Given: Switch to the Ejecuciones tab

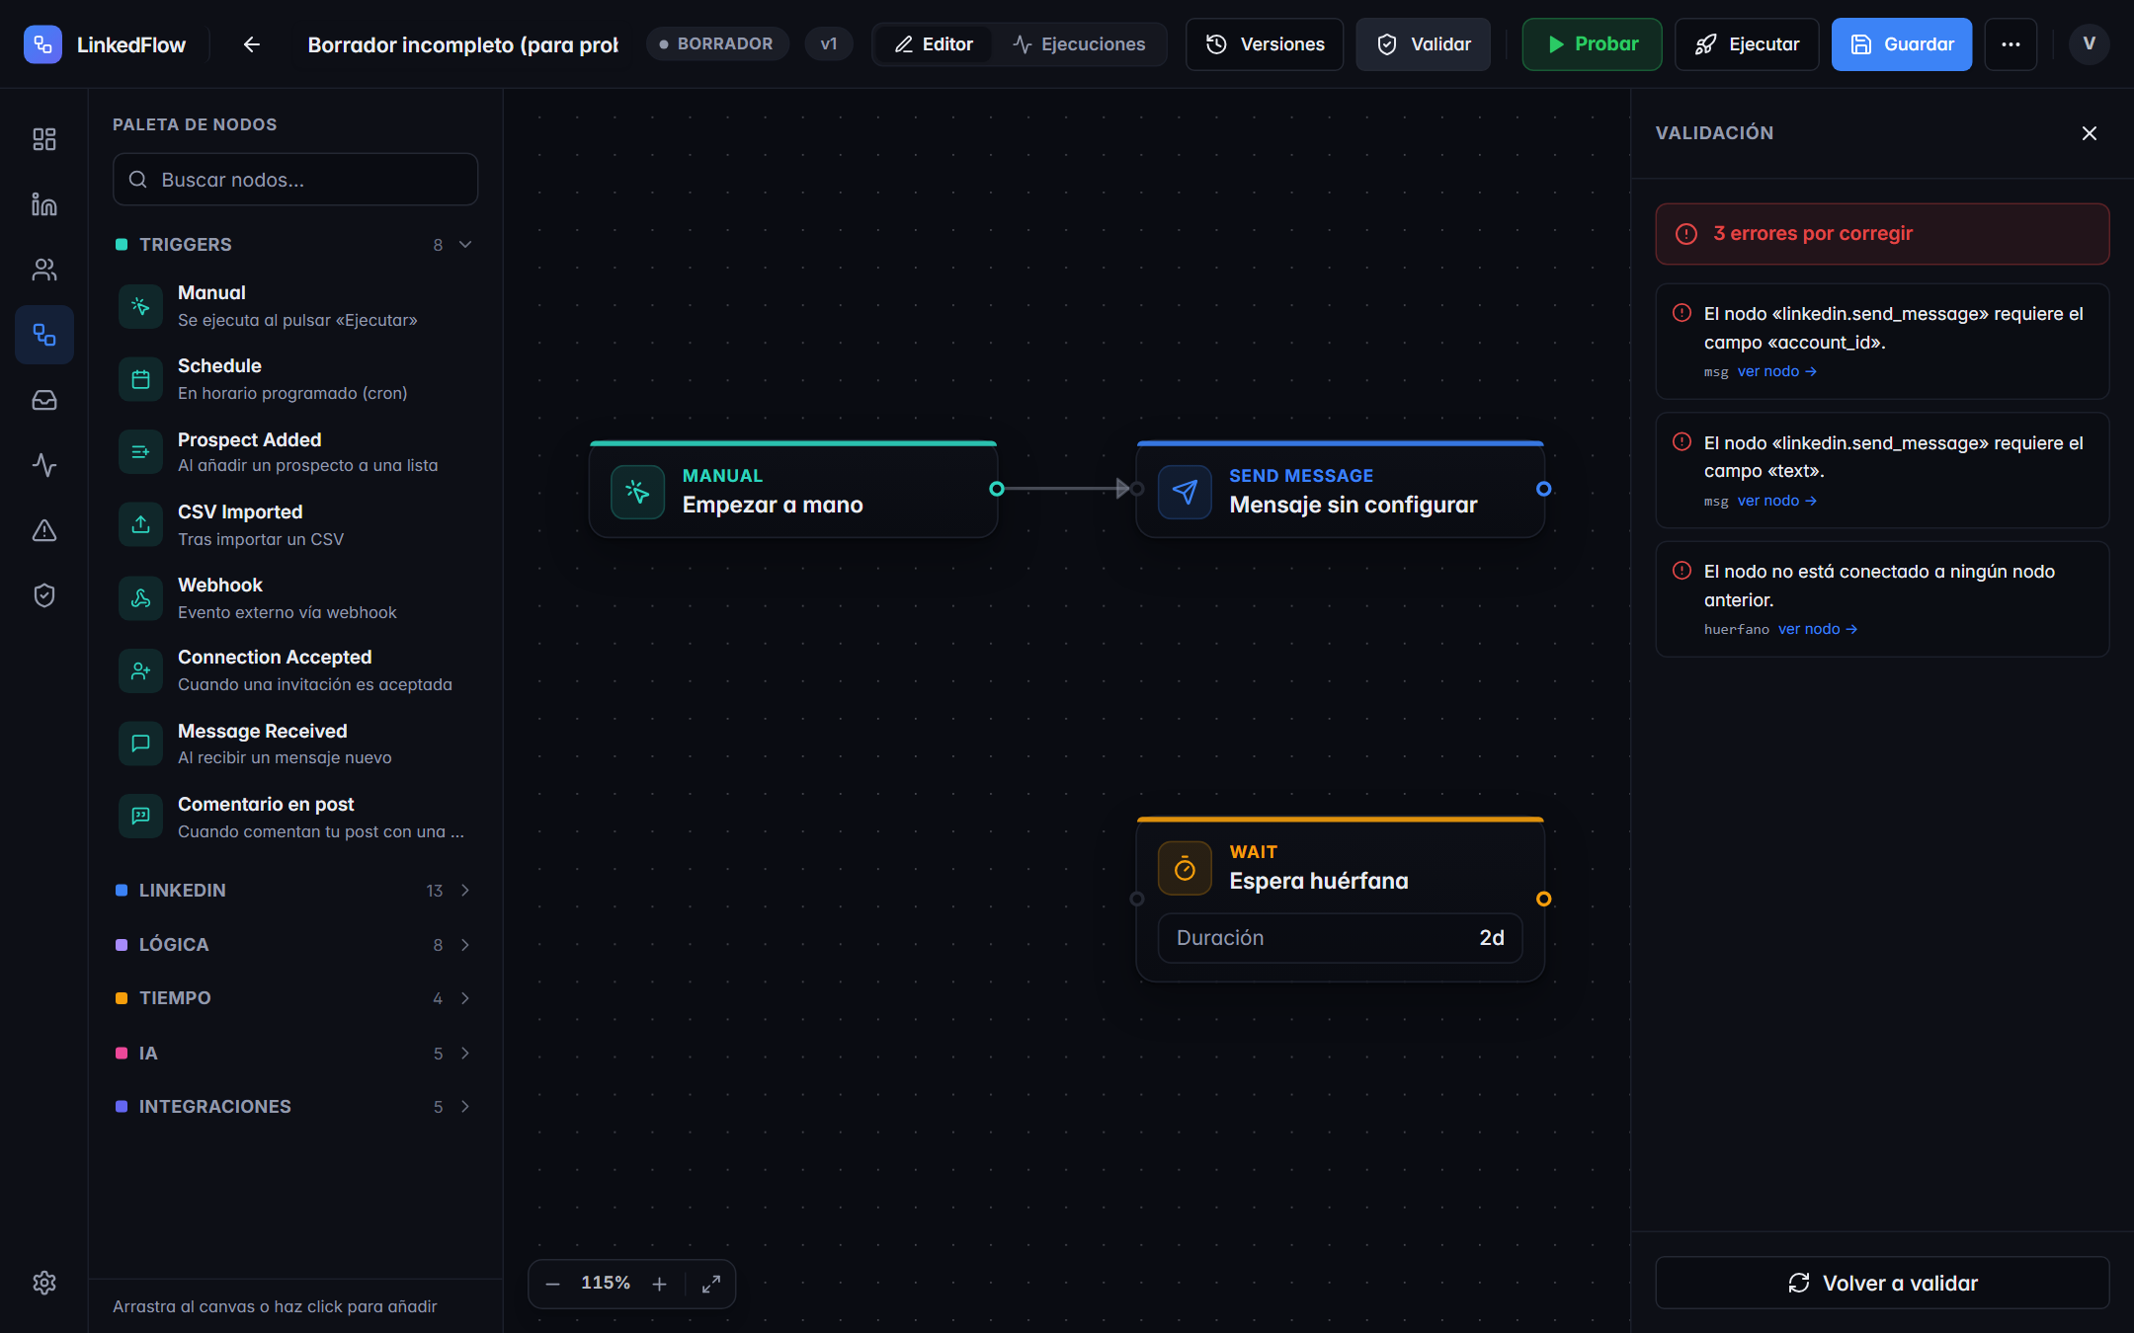Looking at the screenshot, I should pos(1079,44).
